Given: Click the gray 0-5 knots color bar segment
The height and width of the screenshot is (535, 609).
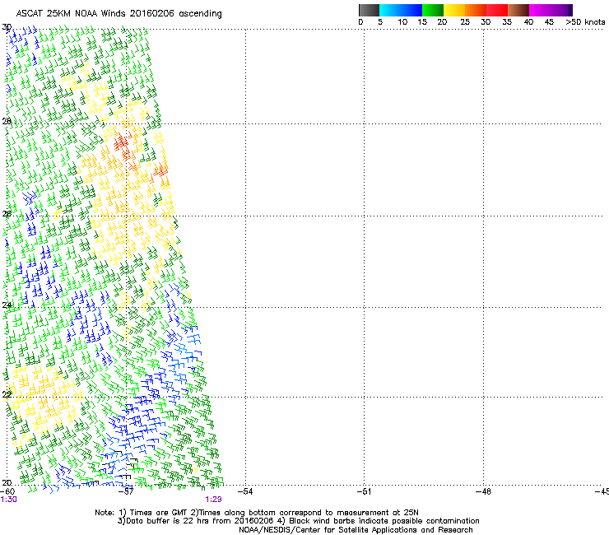Looking at the screenshot, I should click(x=369, y=10).
